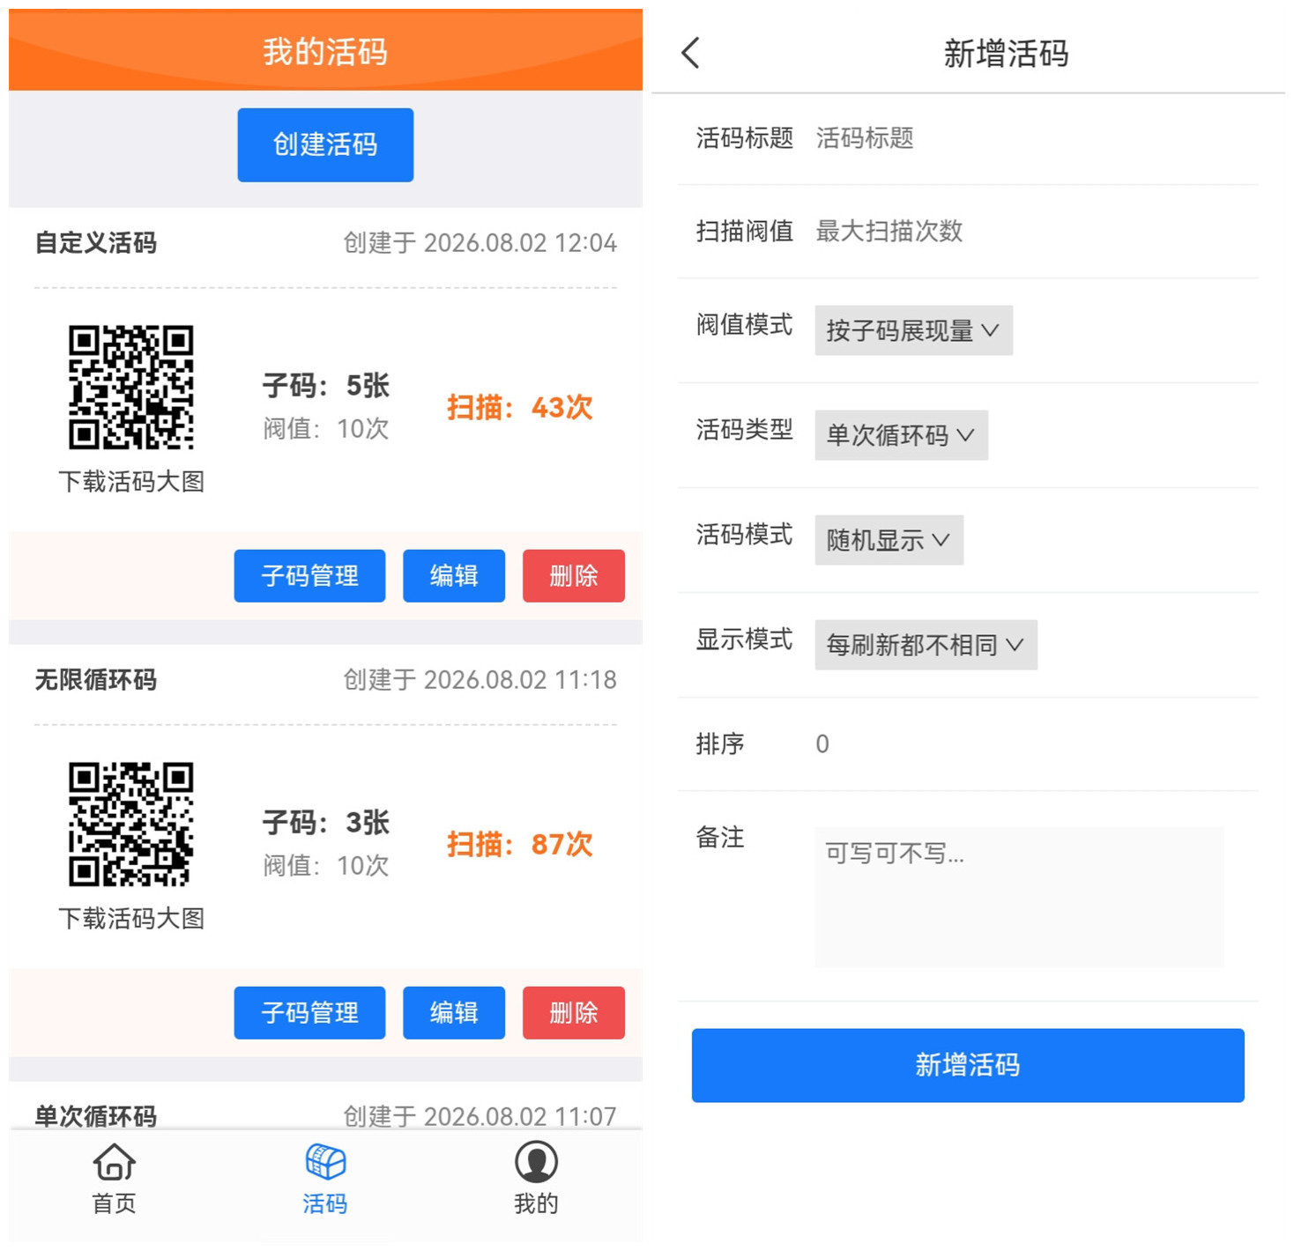Download 活码大图 for 无限循环码
1294x1251 pixels.
click(x=131, y=919)
